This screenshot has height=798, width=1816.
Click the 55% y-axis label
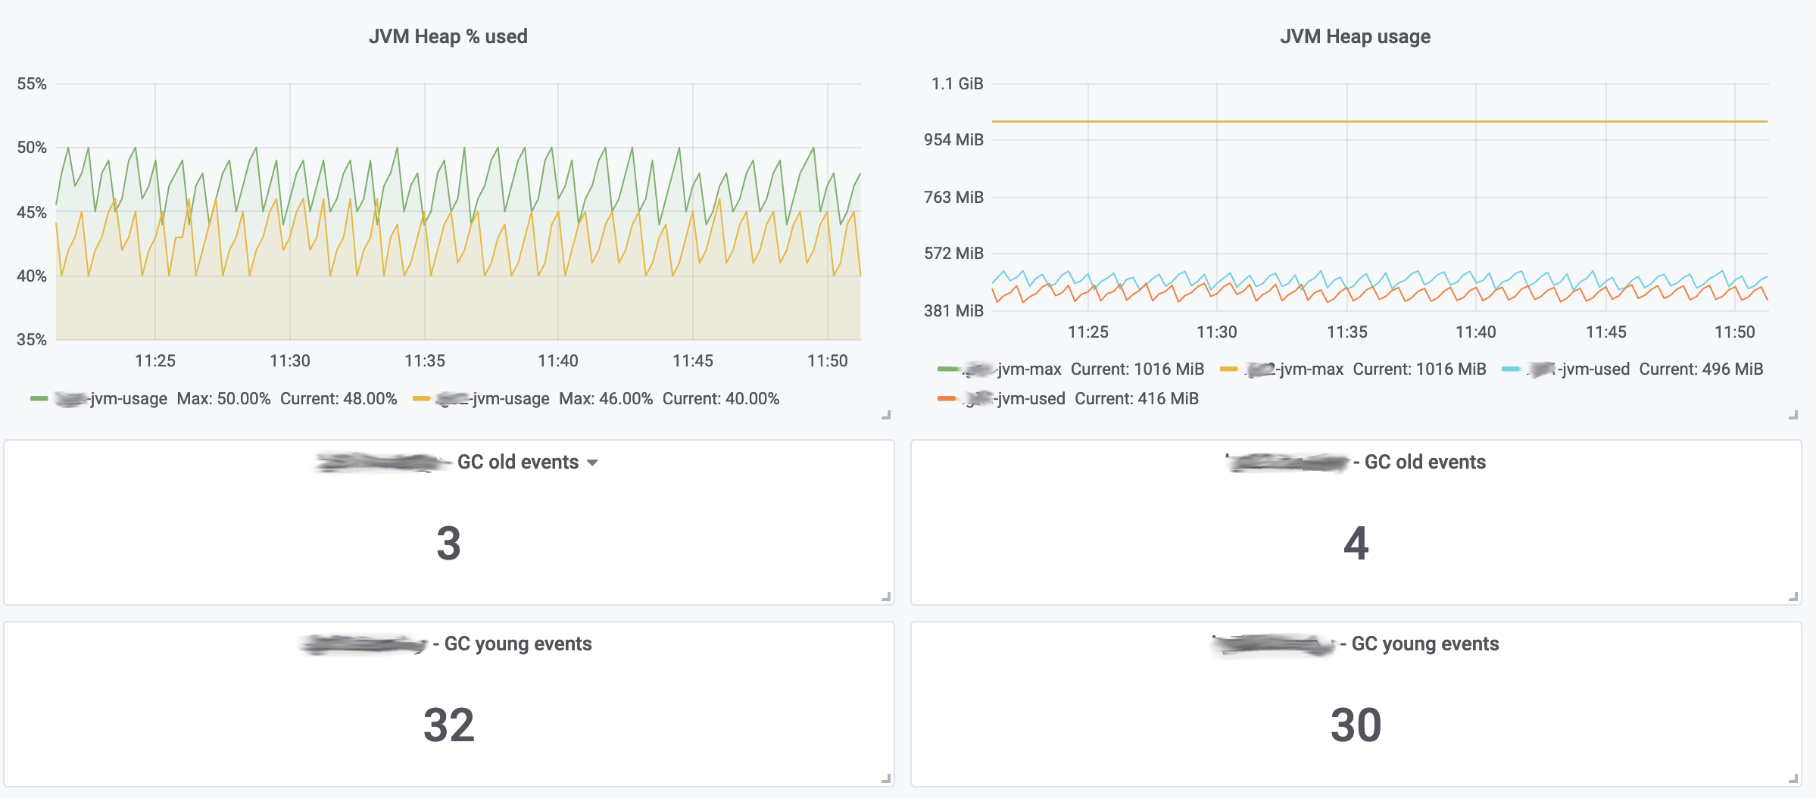[32, 83]
